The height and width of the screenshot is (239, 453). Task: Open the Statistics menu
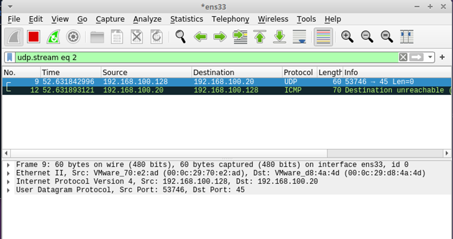click(x=187, y=19)
